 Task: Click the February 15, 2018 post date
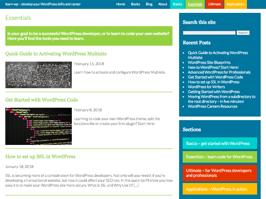pos(89,64)
